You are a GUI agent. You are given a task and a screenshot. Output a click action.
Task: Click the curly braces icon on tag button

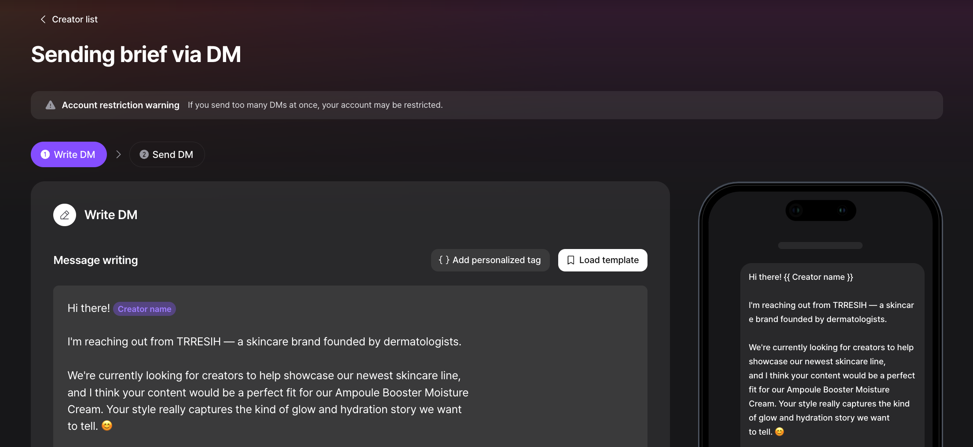(x=444, y=260)
